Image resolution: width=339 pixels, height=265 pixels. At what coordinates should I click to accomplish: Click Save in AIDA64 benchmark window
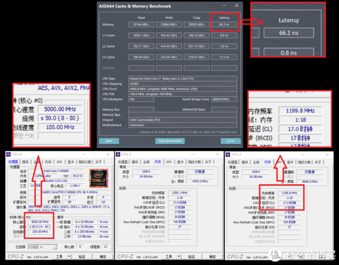click(x=109, y=141)
